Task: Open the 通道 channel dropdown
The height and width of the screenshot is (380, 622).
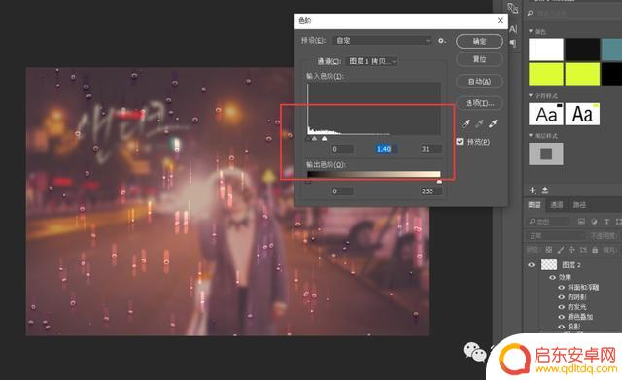Action: 371,61
